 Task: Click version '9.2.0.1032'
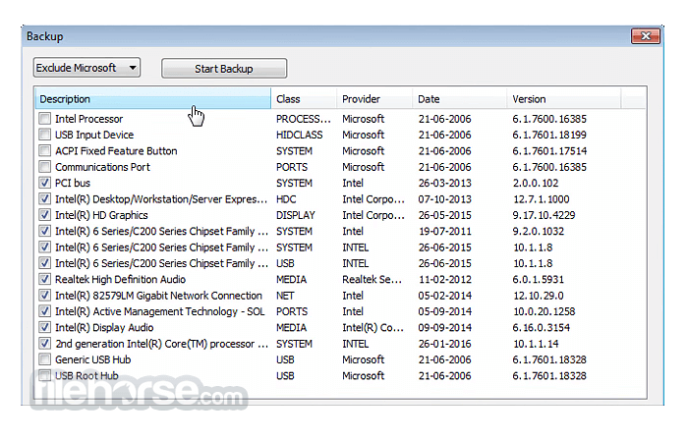point(539,231)
